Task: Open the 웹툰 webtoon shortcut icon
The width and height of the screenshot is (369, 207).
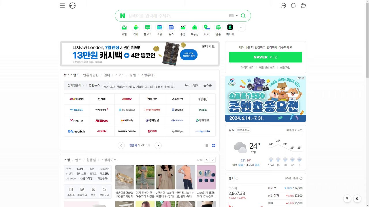Action: click(x=218, y=27)
